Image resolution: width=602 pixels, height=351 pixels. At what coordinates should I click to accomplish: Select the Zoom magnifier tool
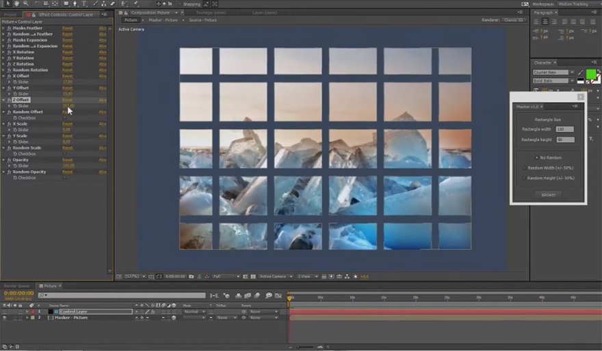click(26, 3)
